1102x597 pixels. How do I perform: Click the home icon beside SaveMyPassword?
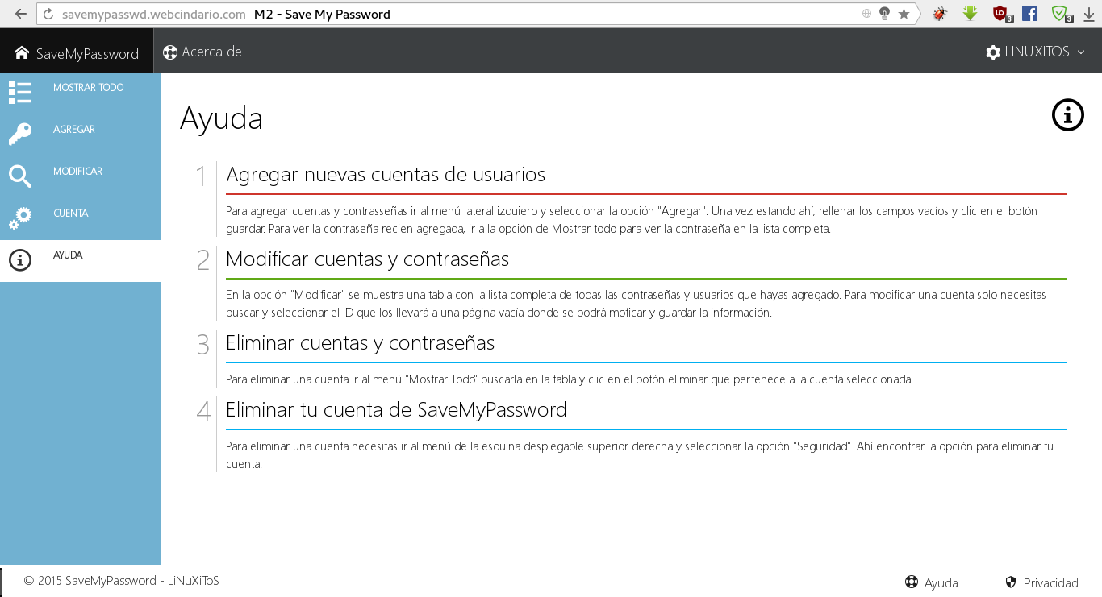click(x=22, y=53)
